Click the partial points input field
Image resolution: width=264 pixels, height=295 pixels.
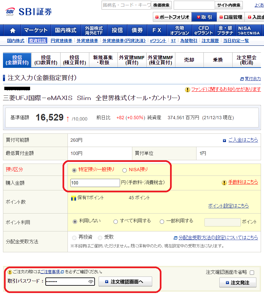click(223, 222)
